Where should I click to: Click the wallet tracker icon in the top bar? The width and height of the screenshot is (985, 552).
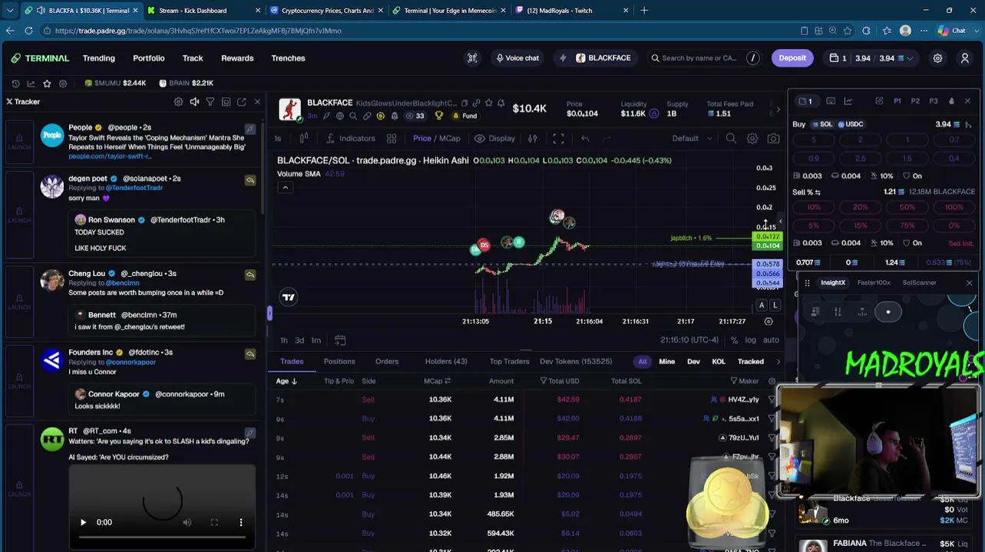coord(472,58)
